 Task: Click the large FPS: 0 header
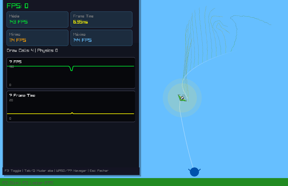[17, 6]
